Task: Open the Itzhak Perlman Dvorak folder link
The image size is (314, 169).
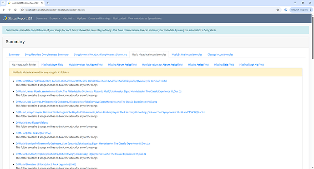Action: pos(91,81)
